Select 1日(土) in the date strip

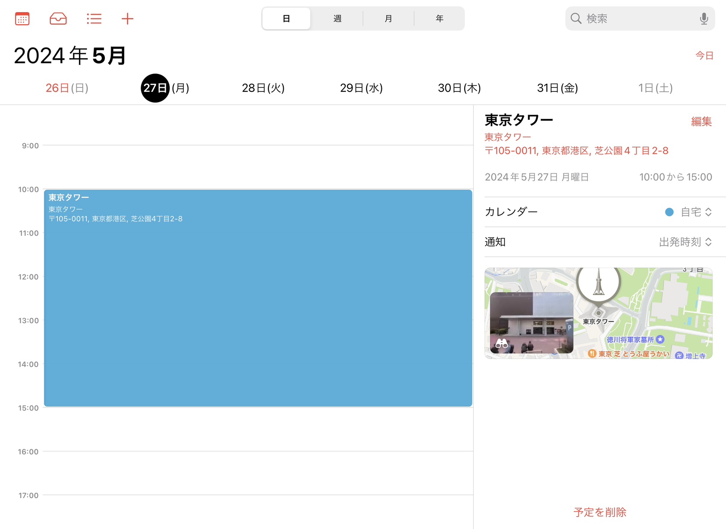pyautogui.click(x=655, y=88)
